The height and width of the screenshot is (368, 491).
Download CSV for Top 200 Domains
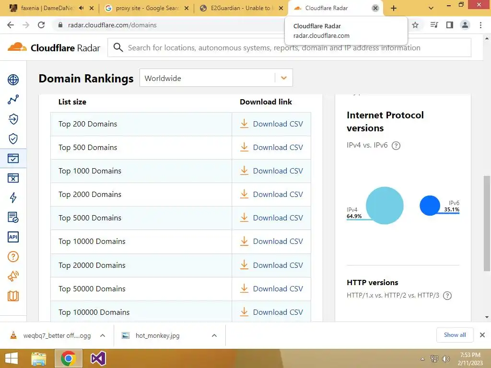[x=271, y=124]
